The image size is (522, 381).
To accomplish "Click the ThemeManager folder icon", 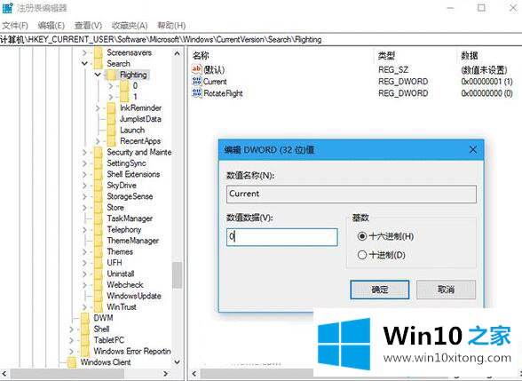I will point(99,241).
